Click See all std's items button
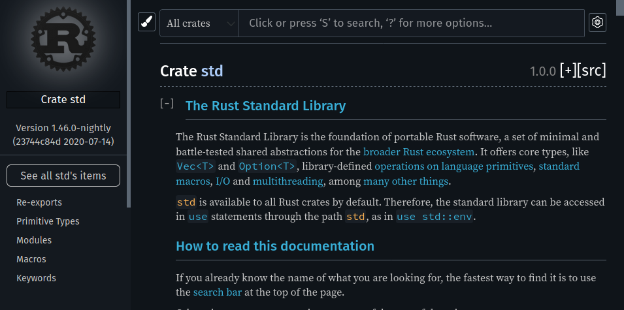624x310 pixels. coord(63,176)
